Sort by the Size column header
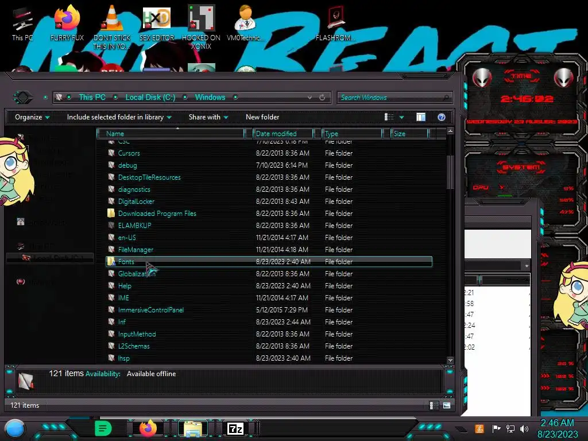The width and height of the screenshot is (588, 441). pos(409,133)
